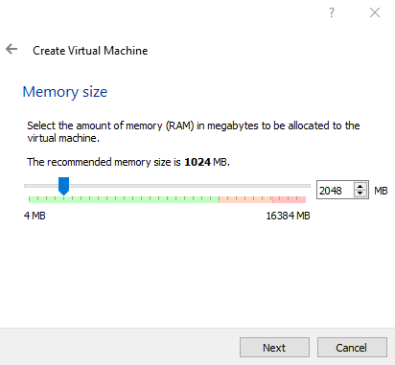Abort the wizard using Cancel

[352, 348]
